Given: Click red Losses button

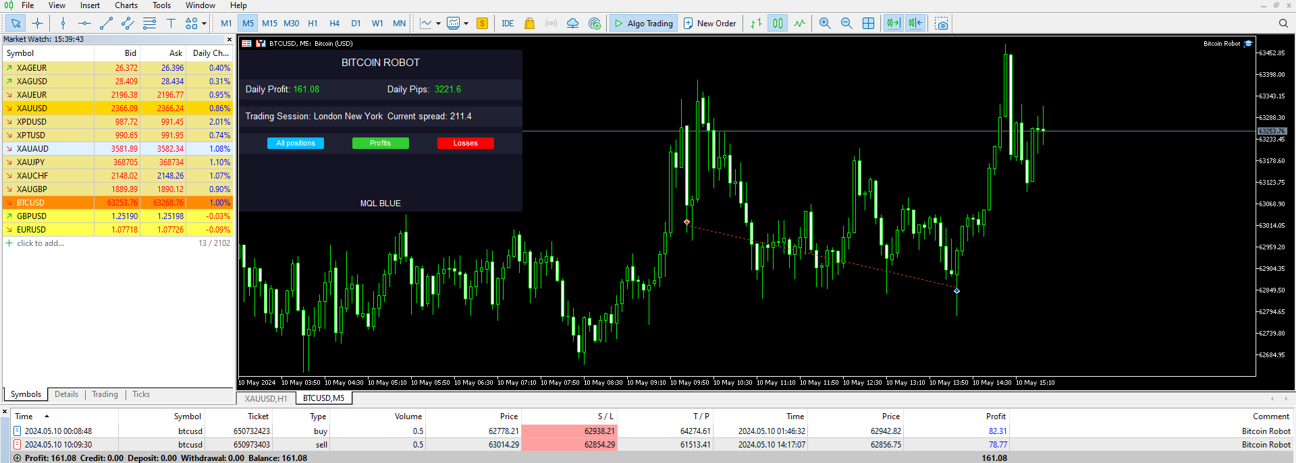Looking at the screenshot, I should (x=465, y=143).
